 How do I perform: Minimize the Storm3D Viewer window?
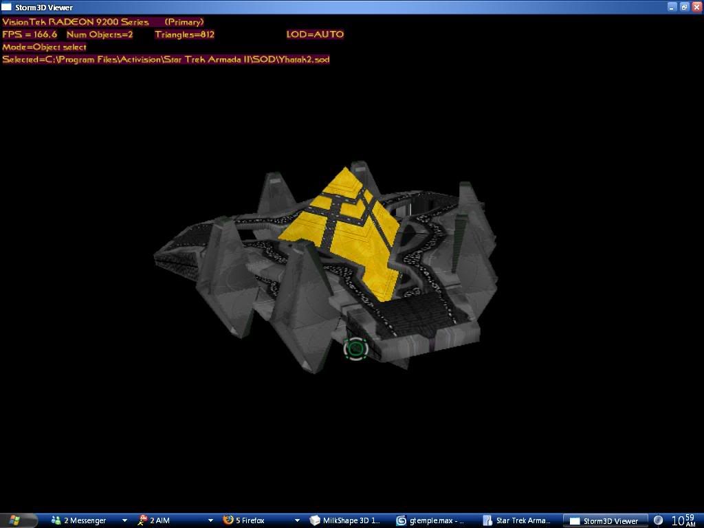click(x=672, y=7)
